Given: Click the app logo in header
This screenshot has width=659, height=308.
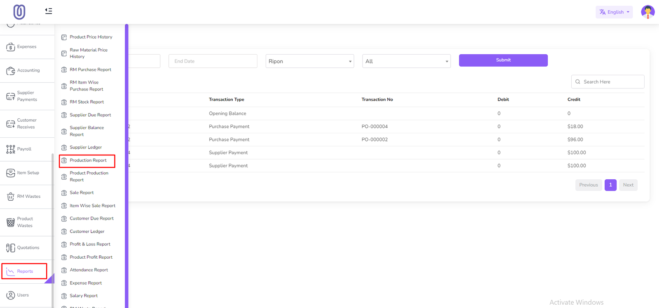Looking at the screenshot, I should [19, 12].
